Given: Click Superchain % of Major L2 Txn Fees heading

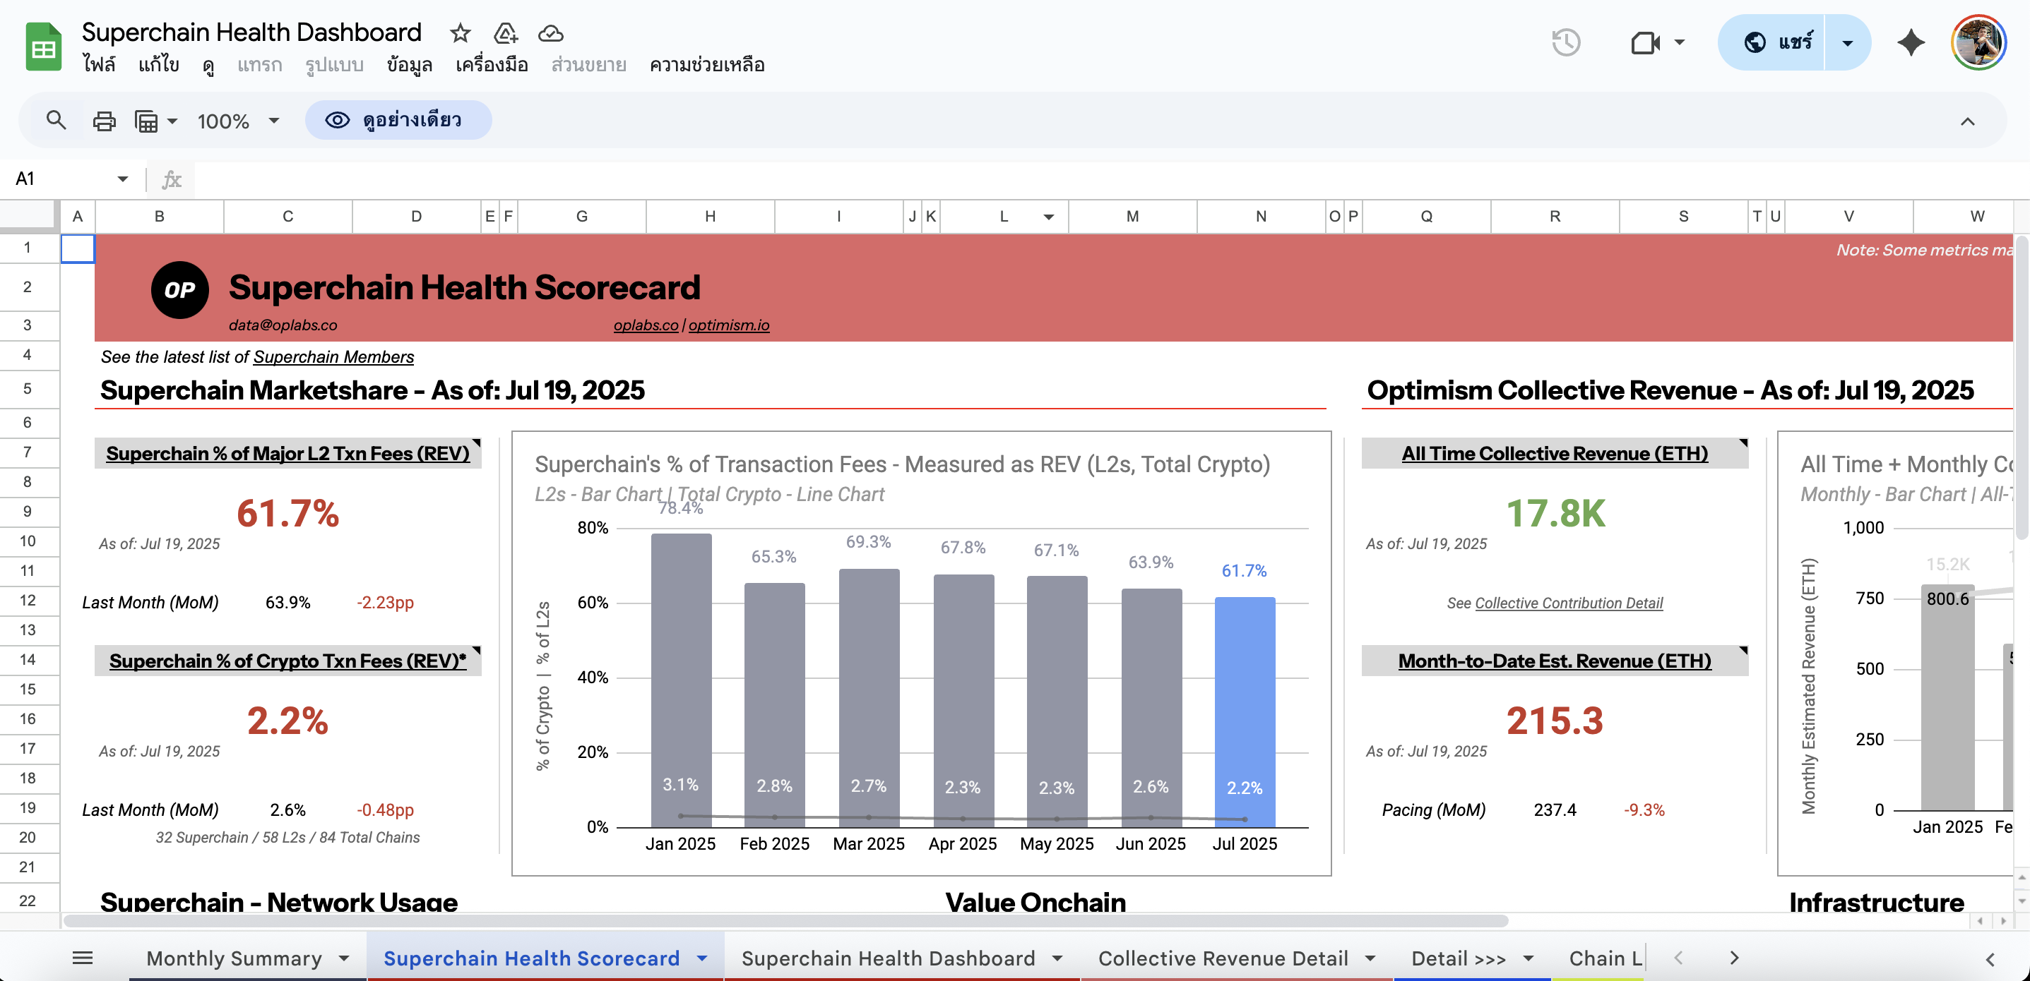Looking at the screenshot, I should 287,454.
